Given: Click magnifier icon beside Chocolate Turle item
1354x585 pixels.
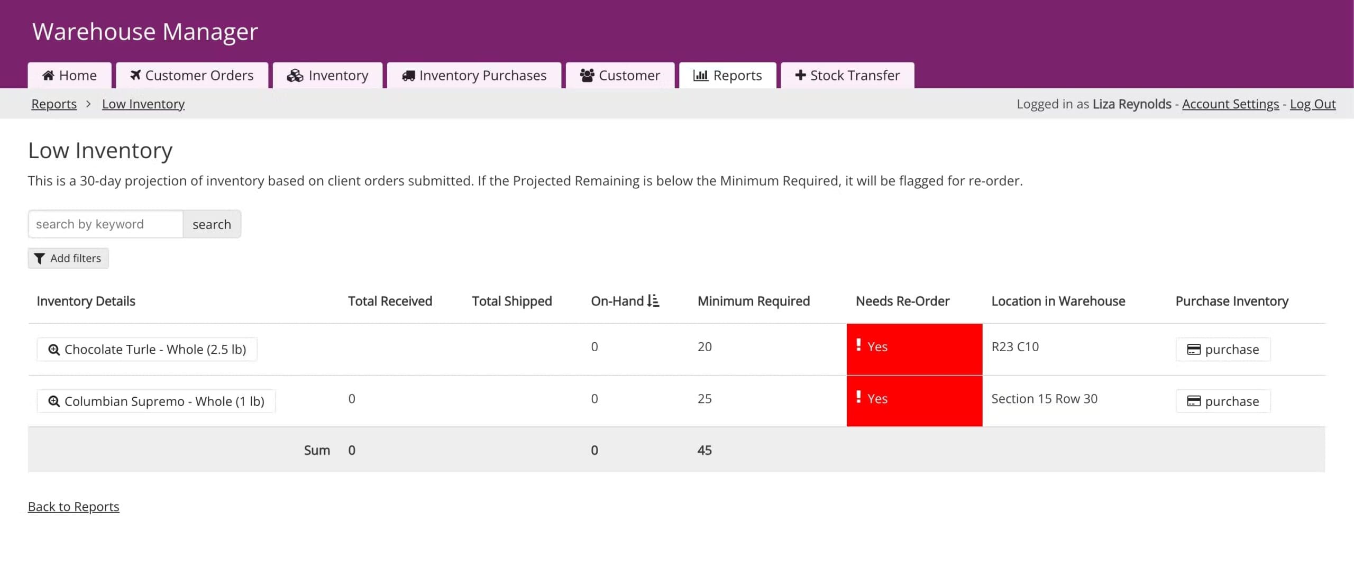Looking at the screenshot, I should (x=53, y=350).
